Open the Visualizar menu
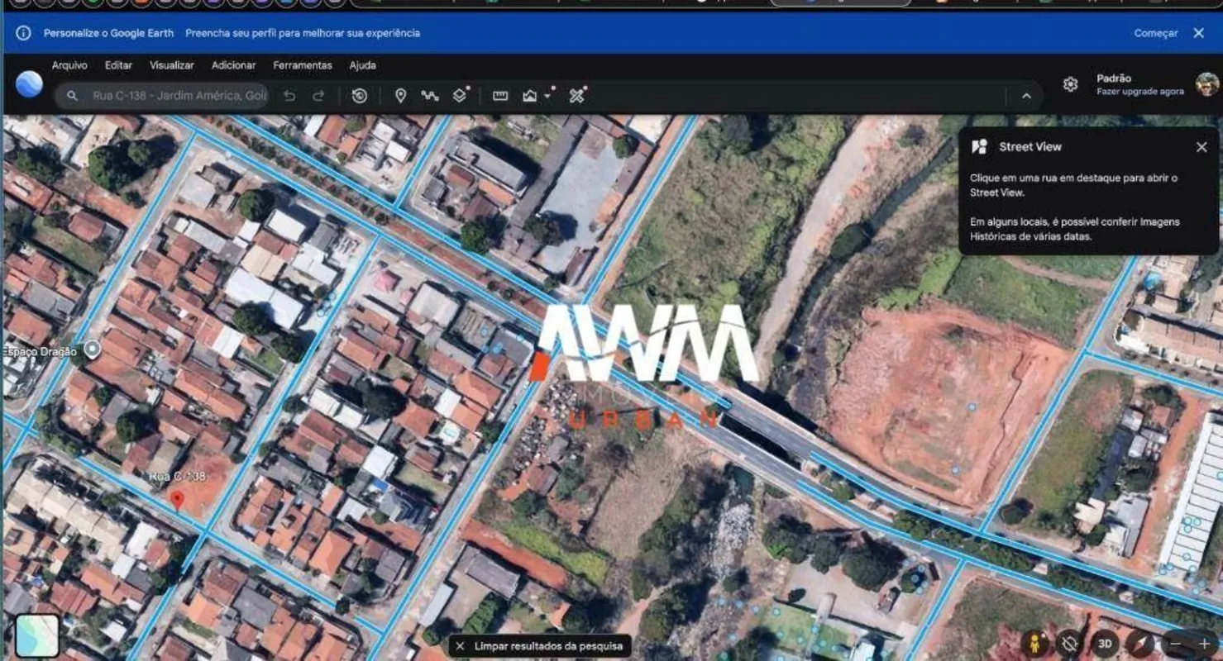This screenshot has width=1223, height=661. 172,65
